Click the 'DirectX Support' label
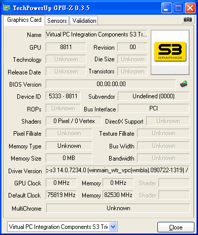This screenshot has width=198, height=235. (124, 122)
